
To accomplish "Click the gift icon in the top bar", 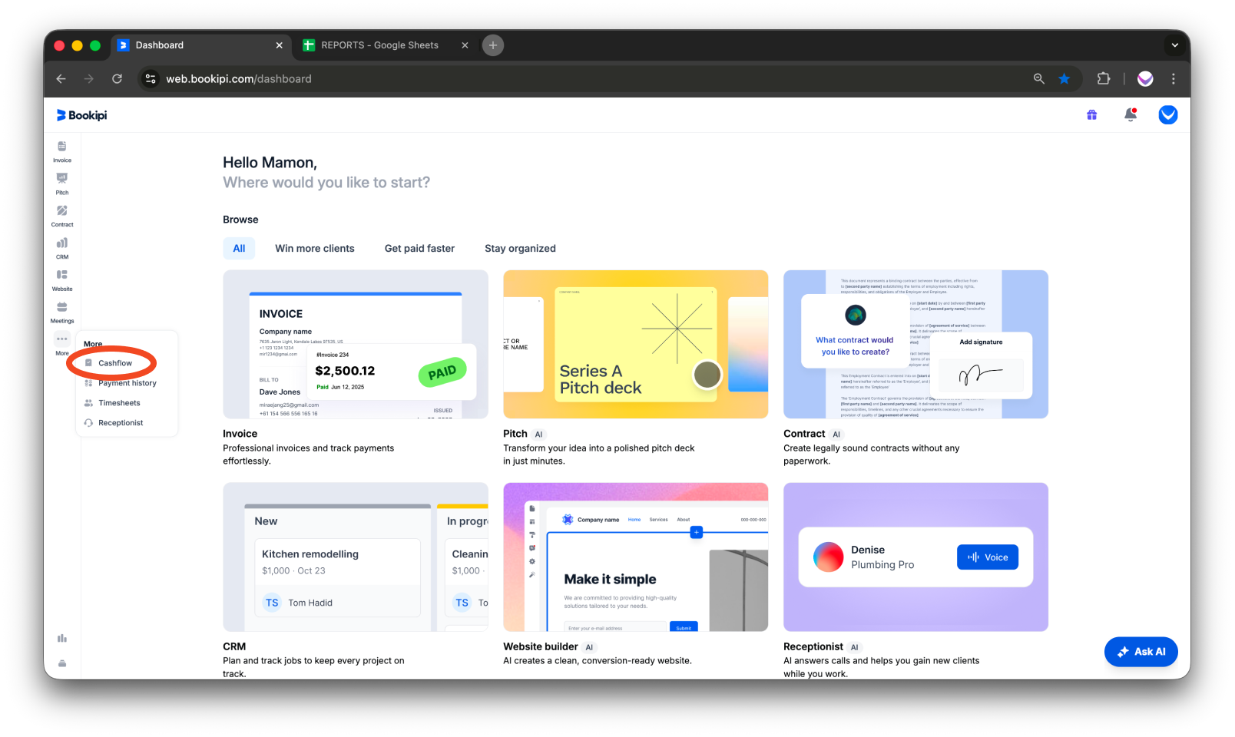I will coord(1091,114).
